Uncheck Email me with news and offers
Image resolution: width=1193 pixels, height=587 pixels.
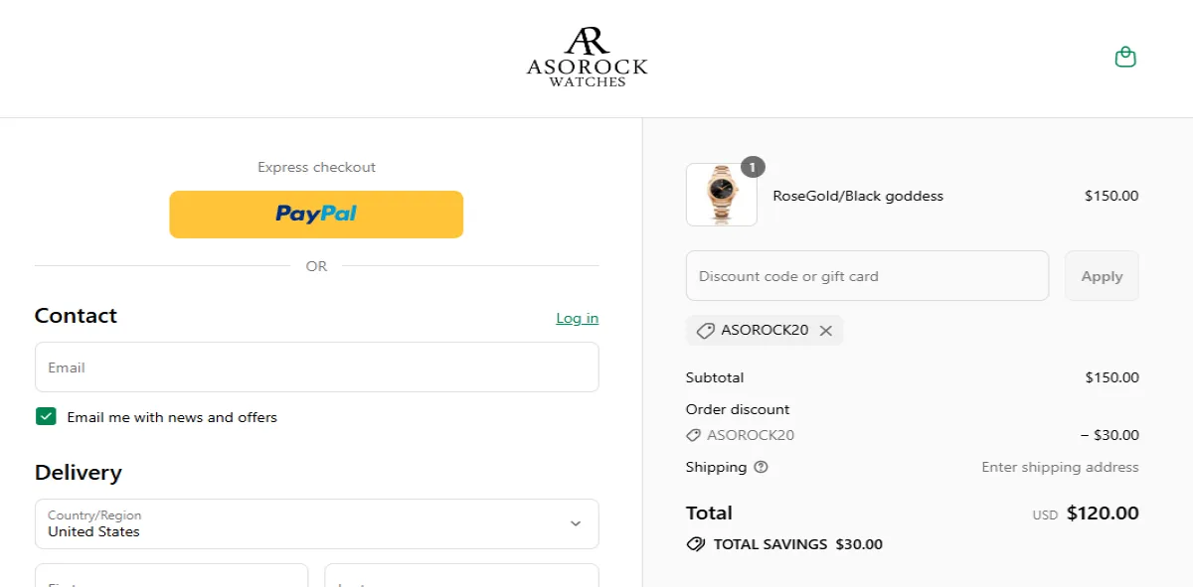point(45,416)
